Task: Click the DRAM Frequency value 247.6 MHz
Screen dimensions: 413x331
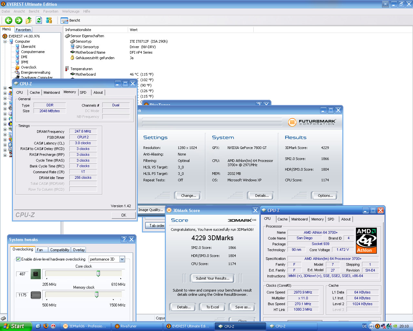Action: tap(83, 131)
